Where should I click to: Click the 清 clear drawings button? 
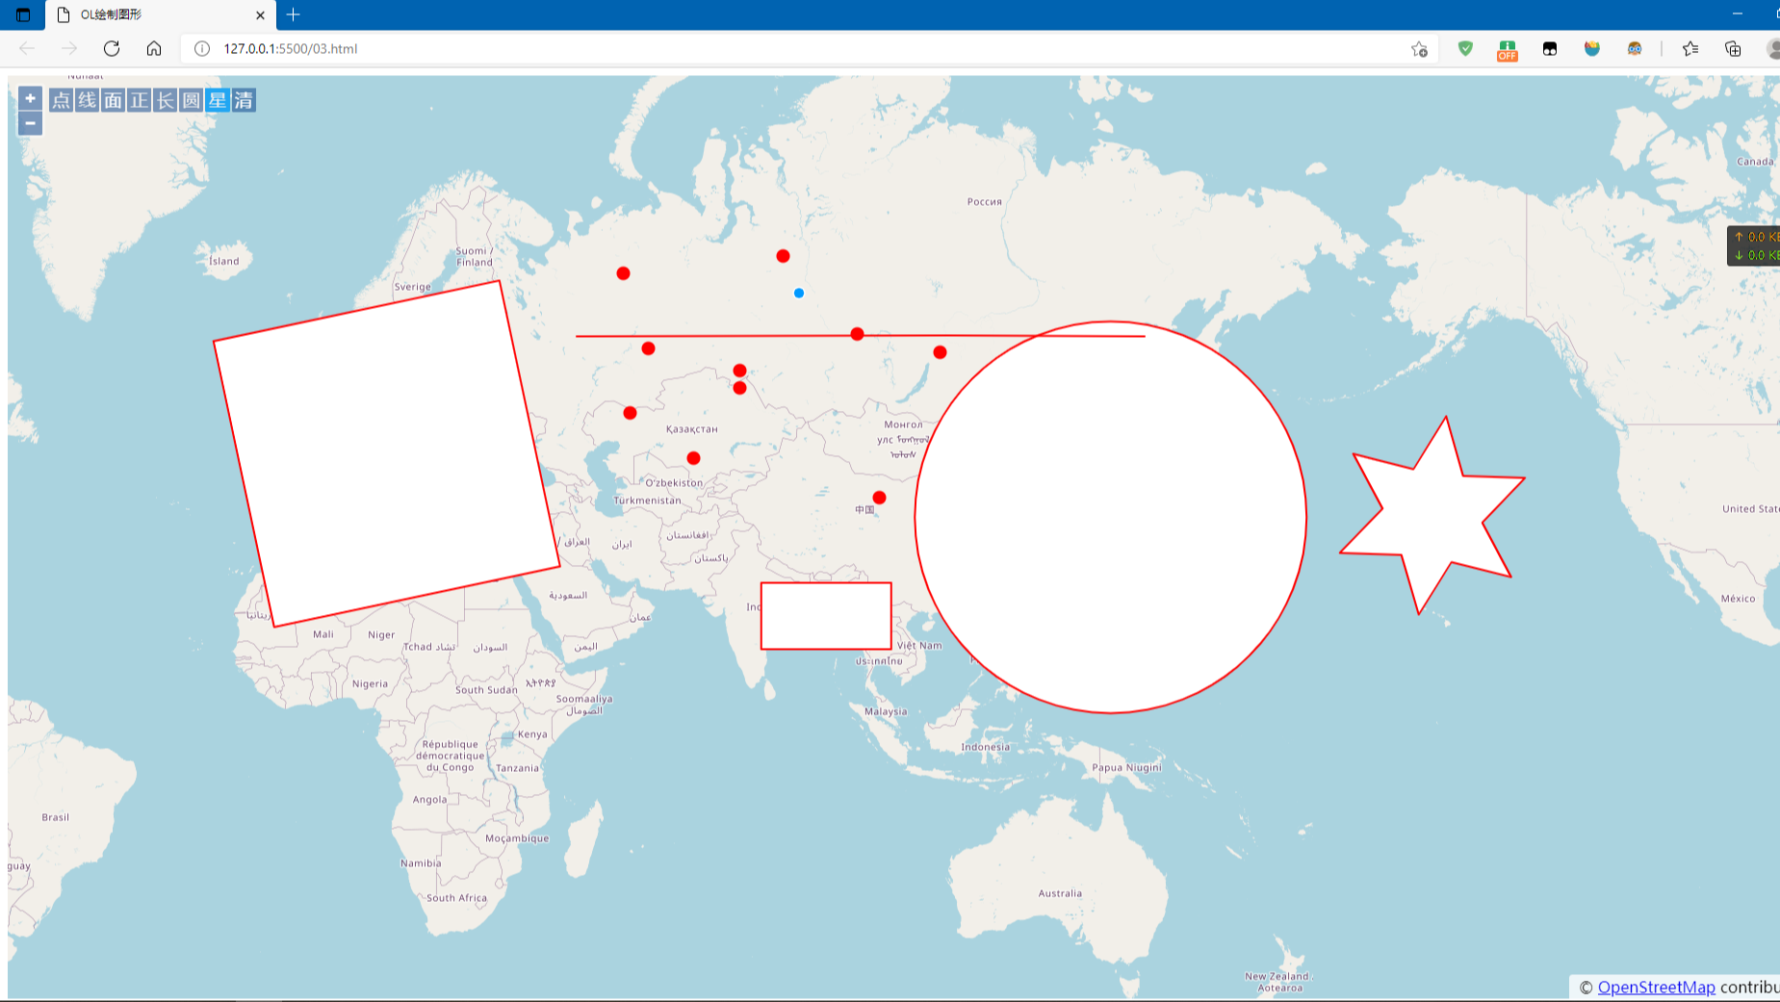(243, 100)
